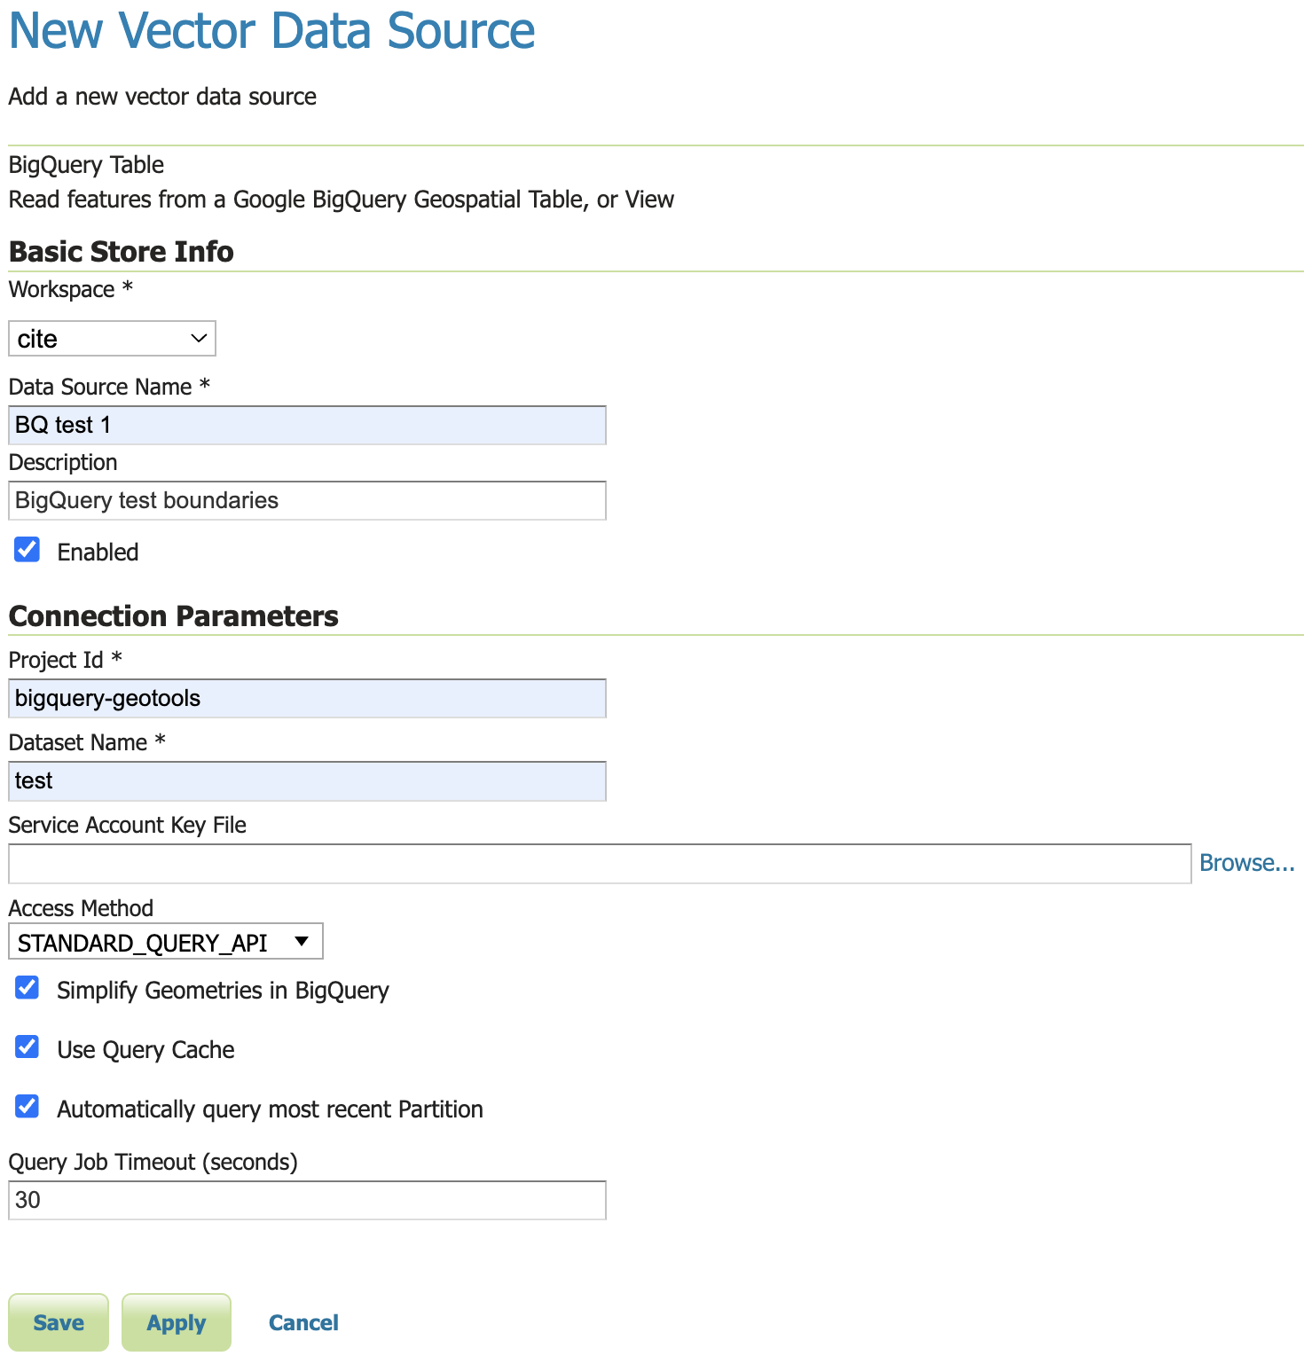Select the Dataset Name input field
The width and height of the screenshot is (1304, 1364).
(x=307, y=781)
